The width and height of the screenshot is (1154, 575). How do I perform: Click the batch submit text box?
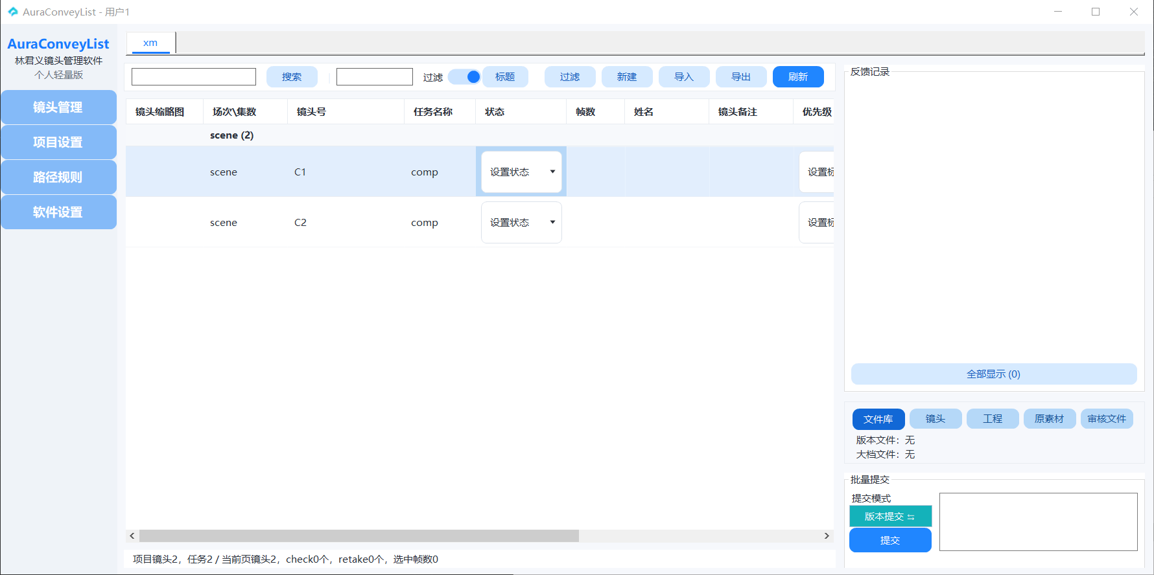pyautogui.click(x=1039, y=522)
